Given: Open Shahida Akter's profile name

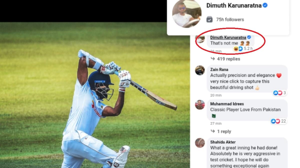Looking at the screenshot, I should (223, 142).
